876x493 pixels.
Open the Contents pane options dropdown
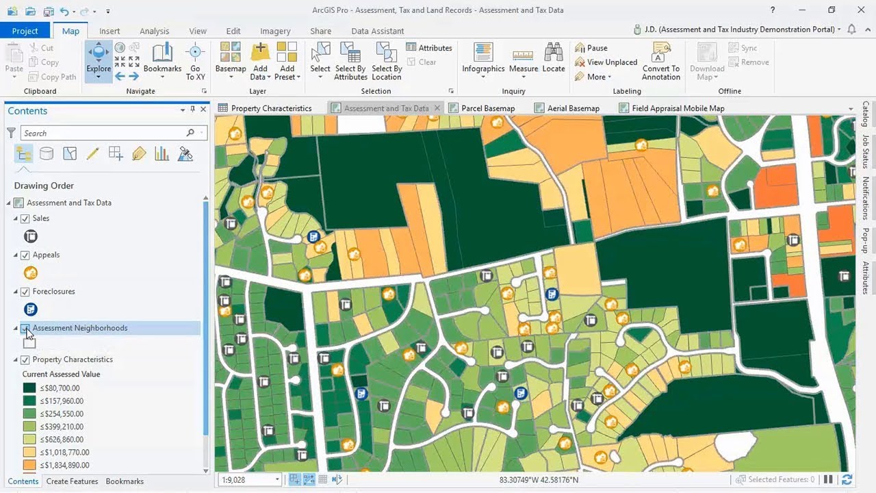(183, 110)
